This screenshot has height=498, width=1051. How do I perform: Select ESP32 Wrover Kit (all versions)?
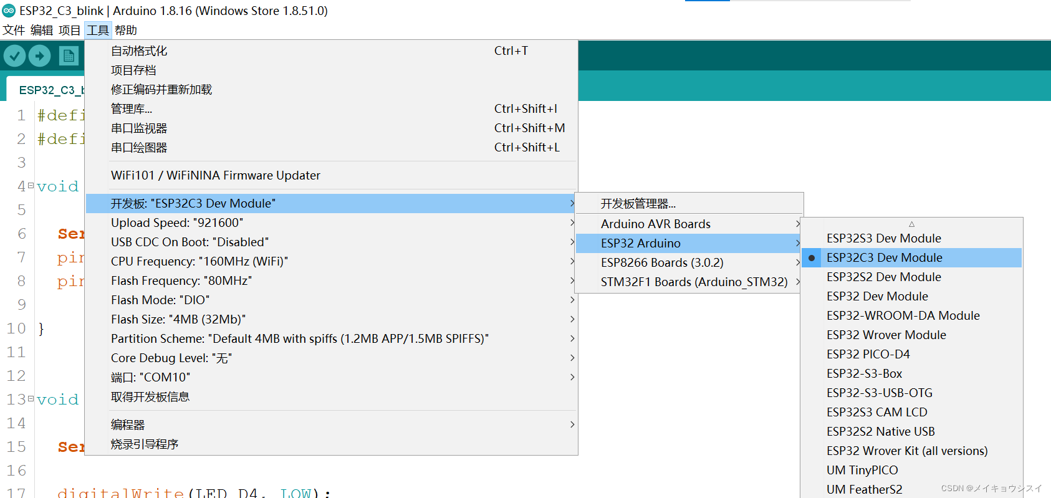911,451
